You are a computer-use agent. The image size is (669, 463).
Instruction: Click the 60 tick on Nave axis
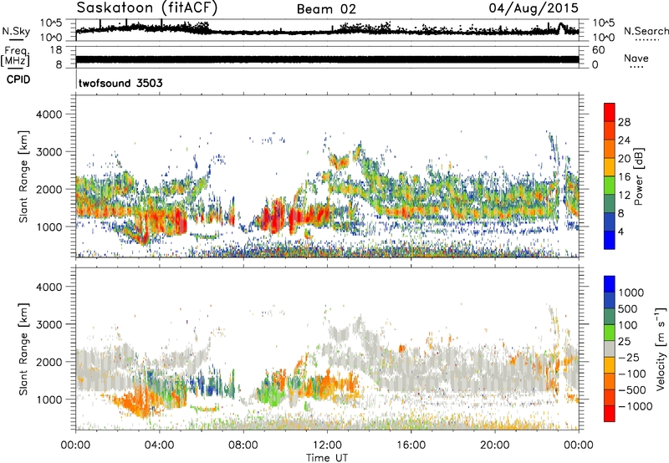pyautogui.click(x=598, y=50)
